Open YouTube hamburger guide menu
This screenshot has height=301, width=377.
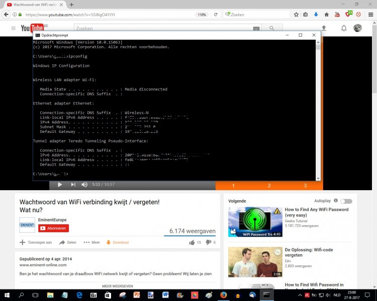click(14, 28)
